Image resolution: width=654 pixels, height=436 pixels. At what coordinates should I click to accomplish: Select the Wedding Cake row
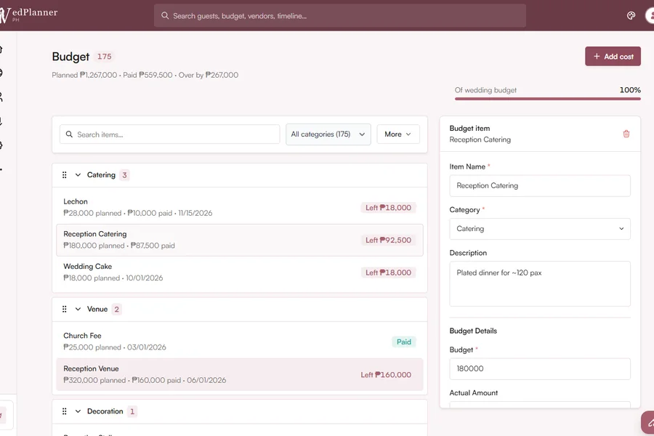240,272
